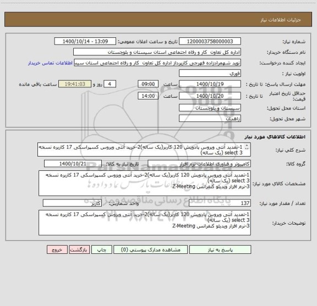Click the scroll arrows in شرح کلی نیاز box
The image size is (317, 306).
coord(247,147)
